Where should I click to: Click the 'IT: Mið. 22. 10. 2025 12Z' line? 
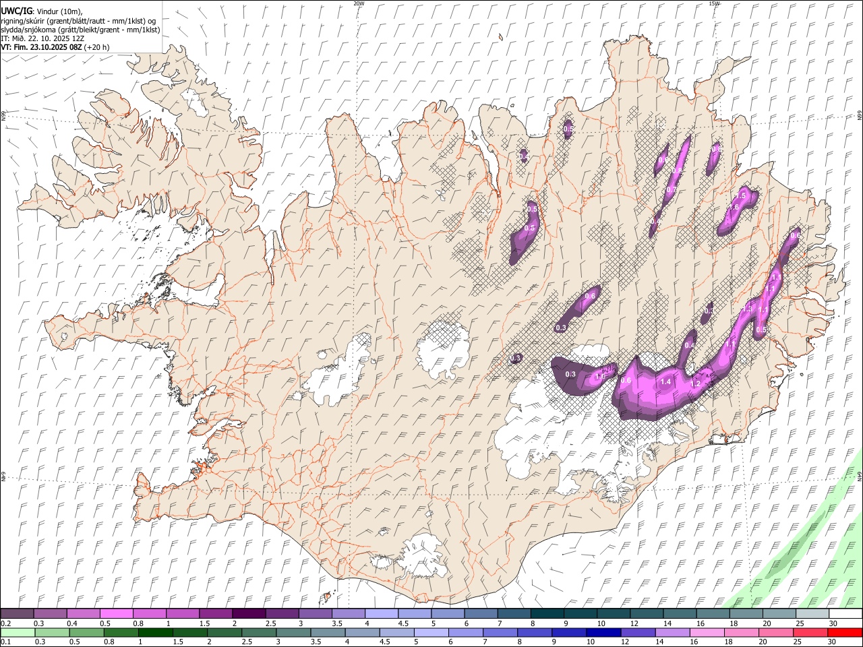42,38
